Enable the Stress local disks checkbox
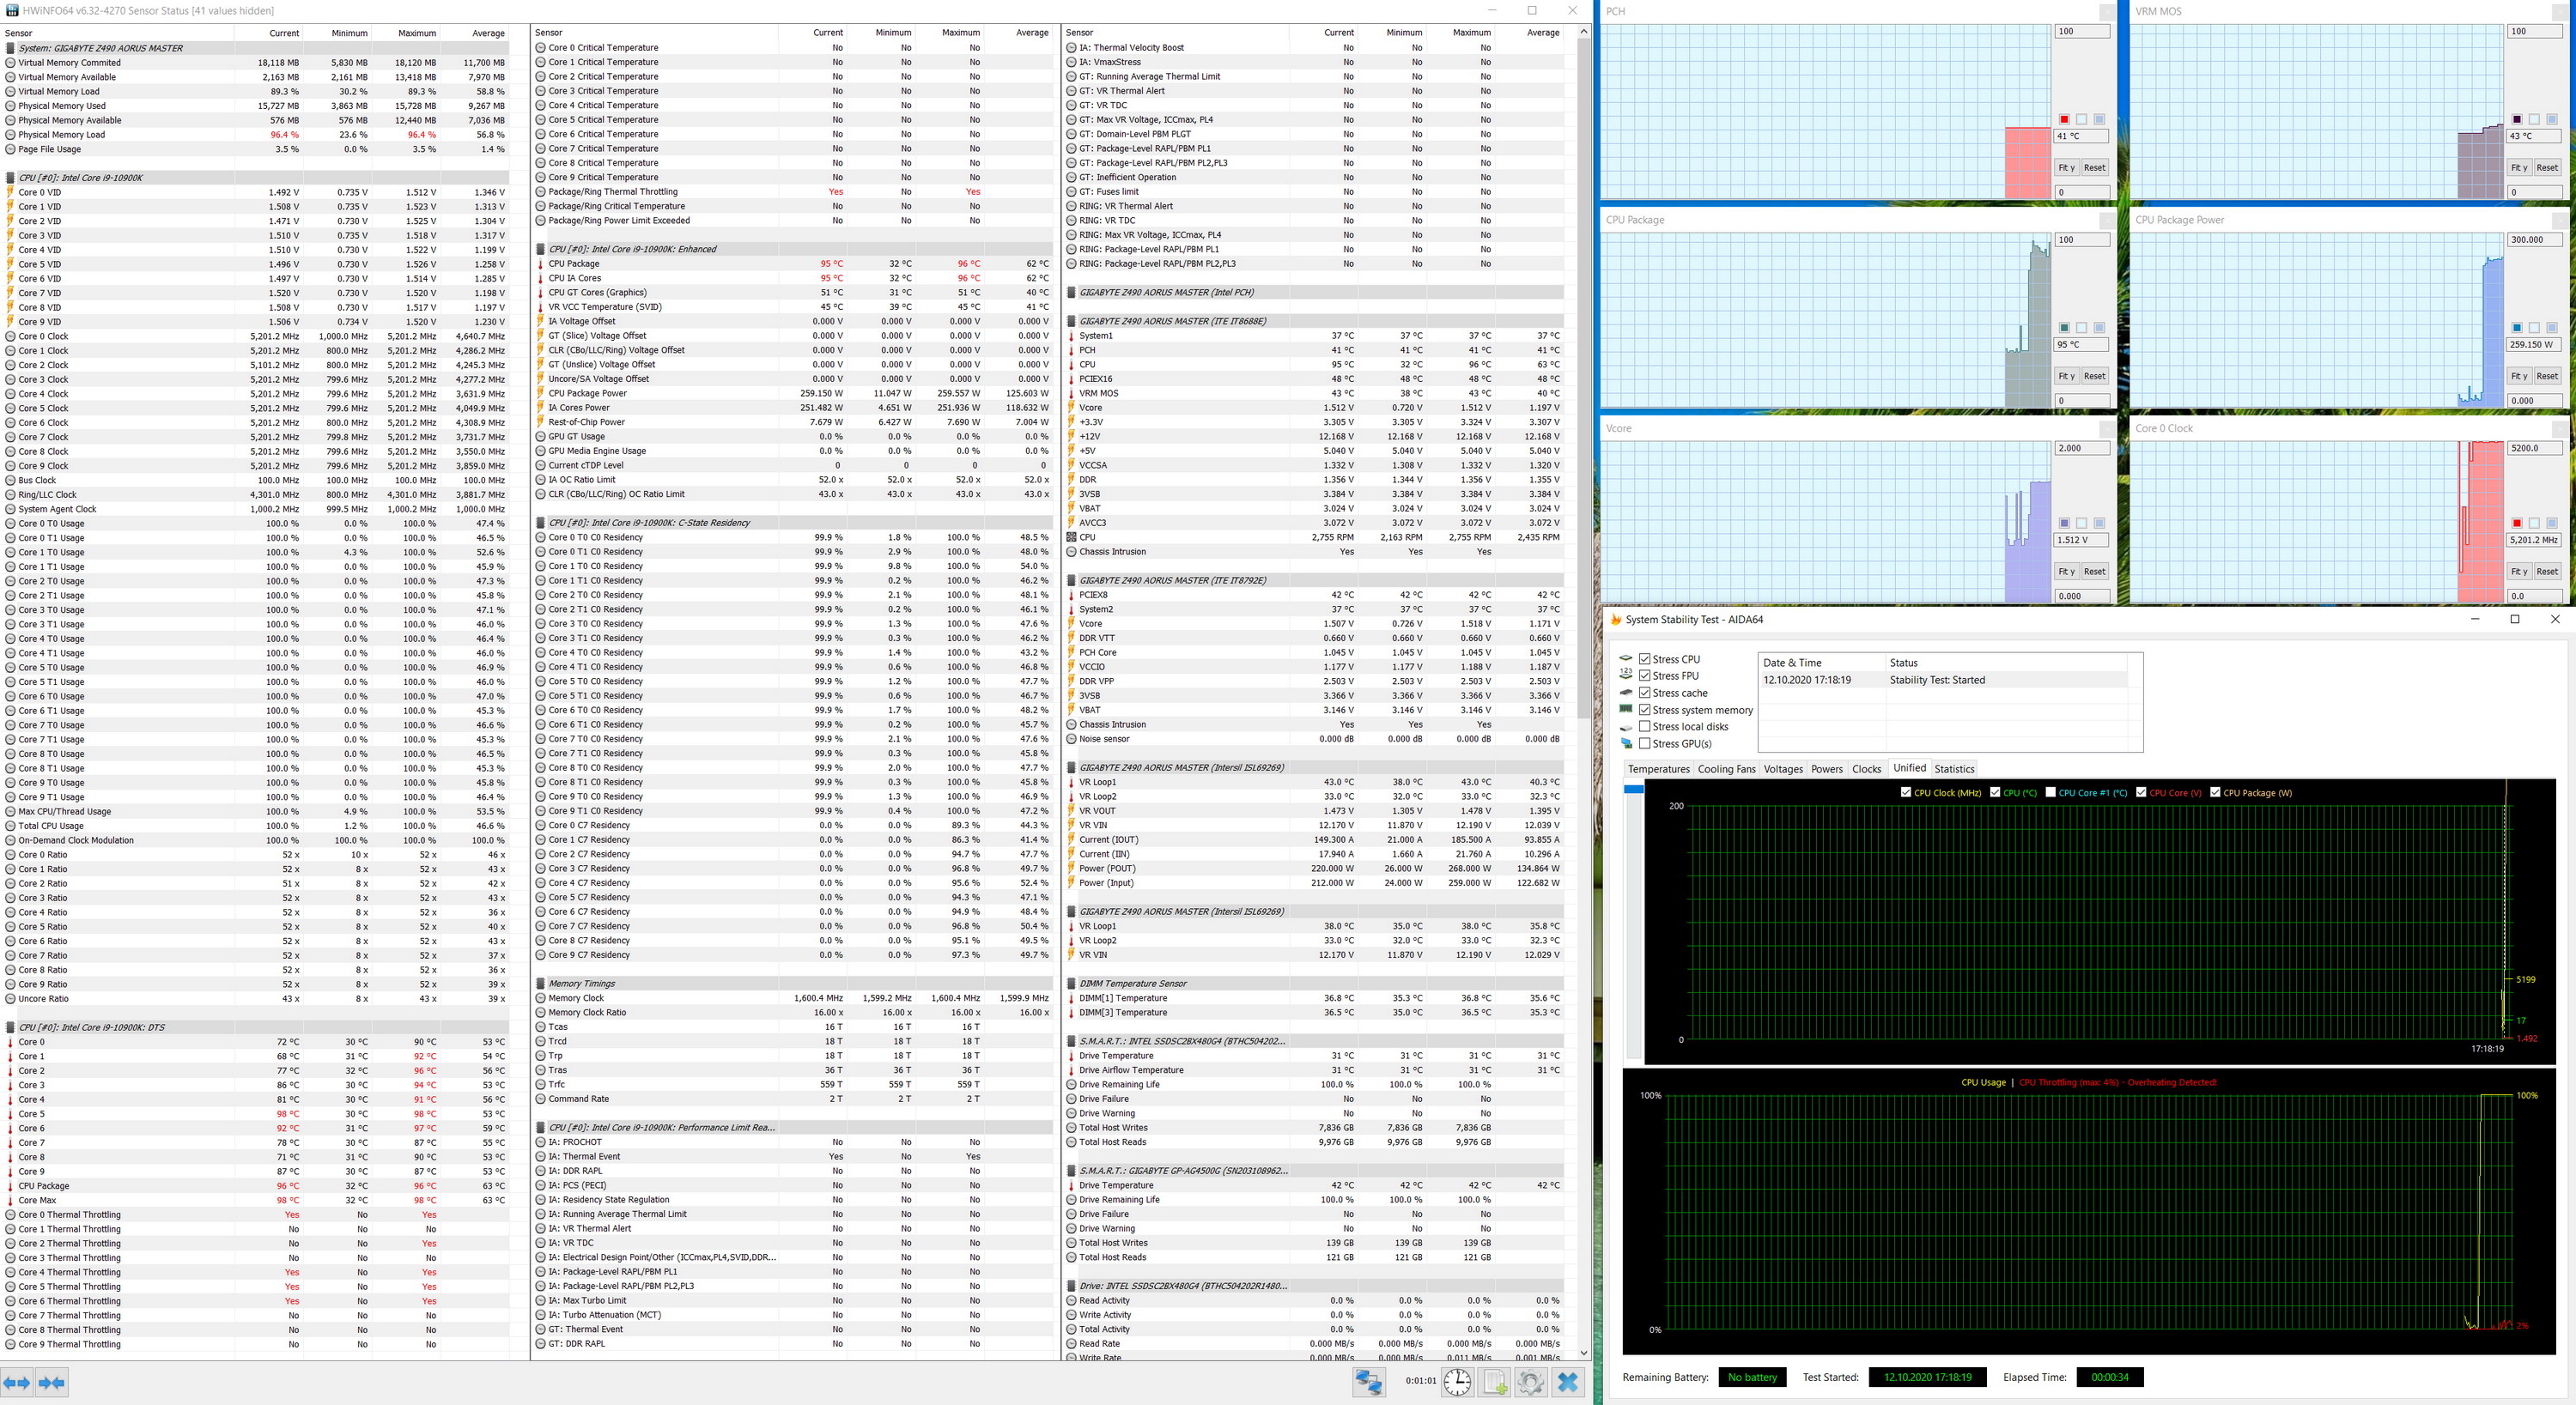This screenshot has width=2576, height=1405. [x=1645, y=726]
